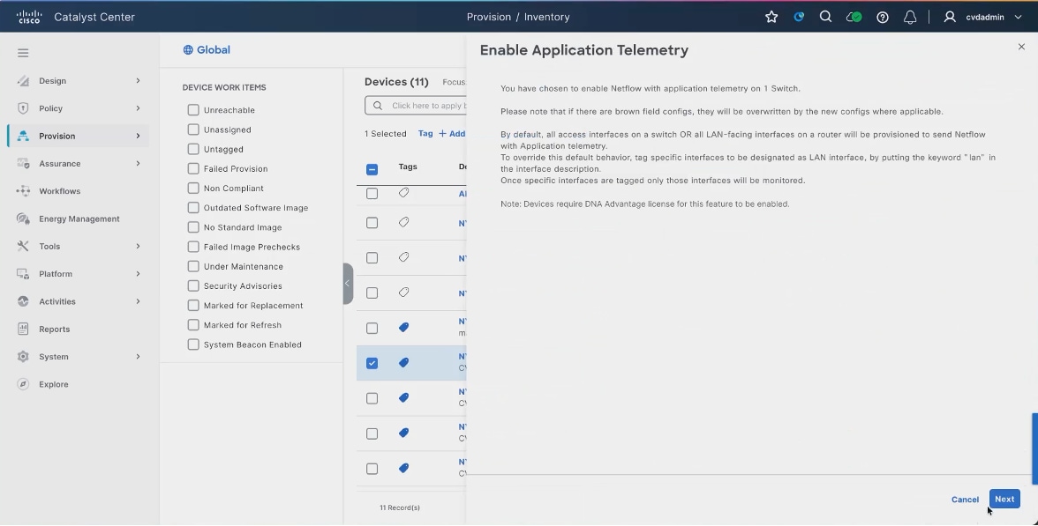Click the cloud status icon
The width and height of the screenshot is (1038, 526).
click(854, 18)
